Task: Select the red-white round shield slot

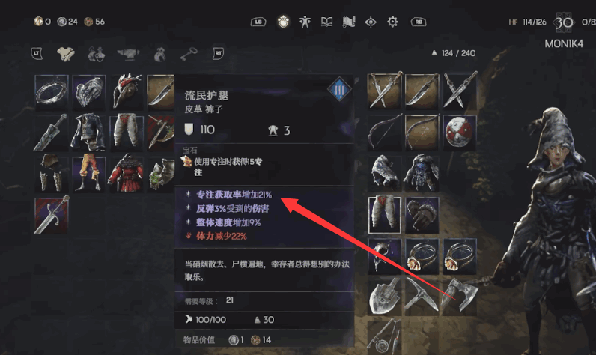Action: coord(460,133)
